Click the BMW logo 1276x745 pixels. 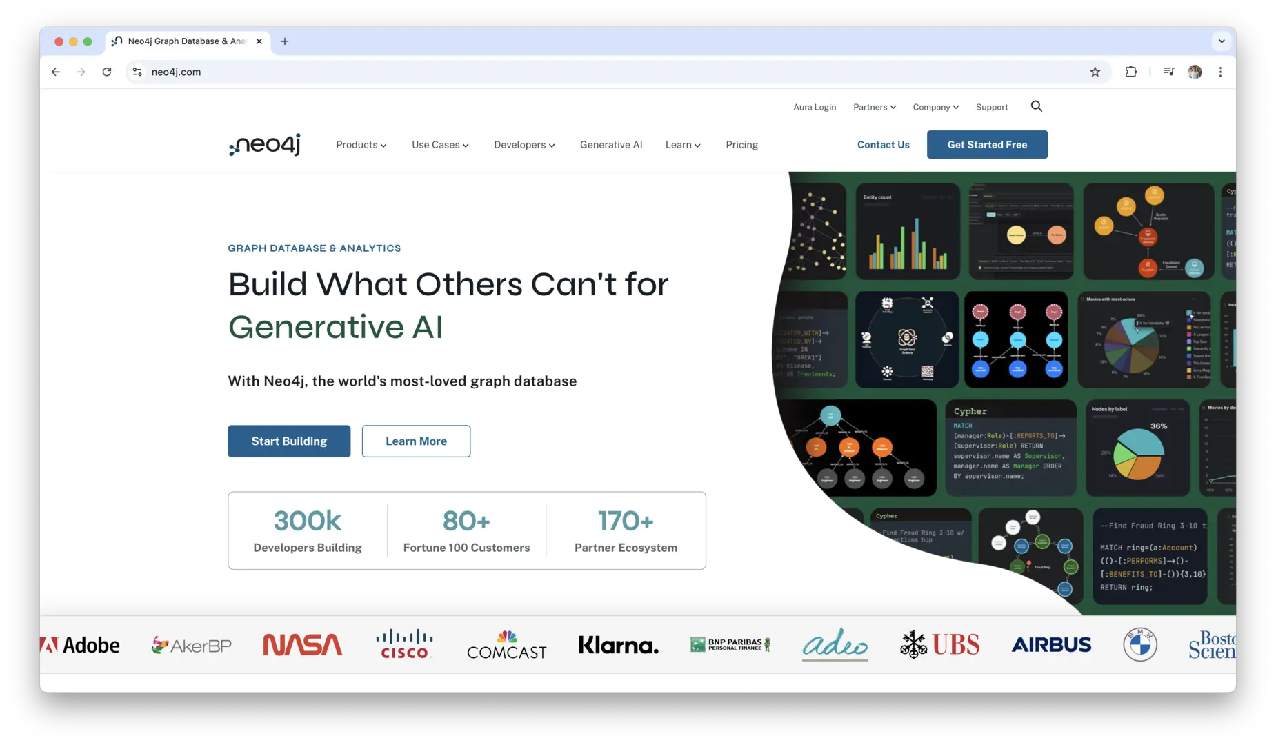pos(1139,645)
